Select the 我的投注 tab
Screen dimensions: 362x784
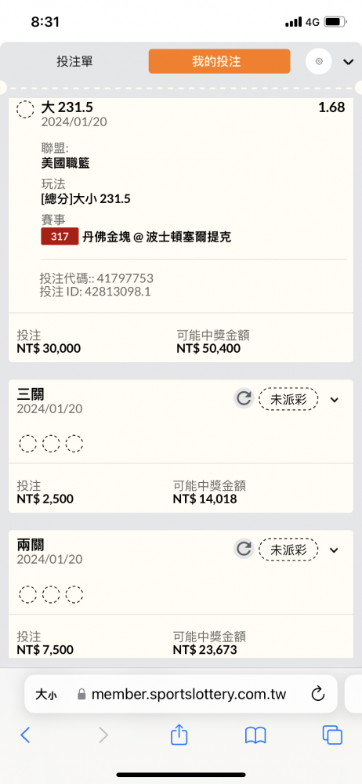coord(219,61)
